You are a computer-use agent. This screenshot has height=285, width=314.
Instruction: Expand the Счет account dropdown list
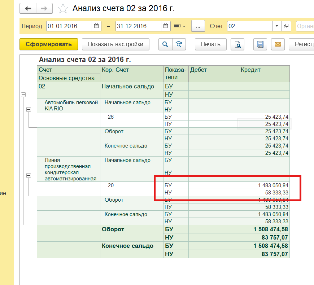pyautogui.click(x=277, y=26)
